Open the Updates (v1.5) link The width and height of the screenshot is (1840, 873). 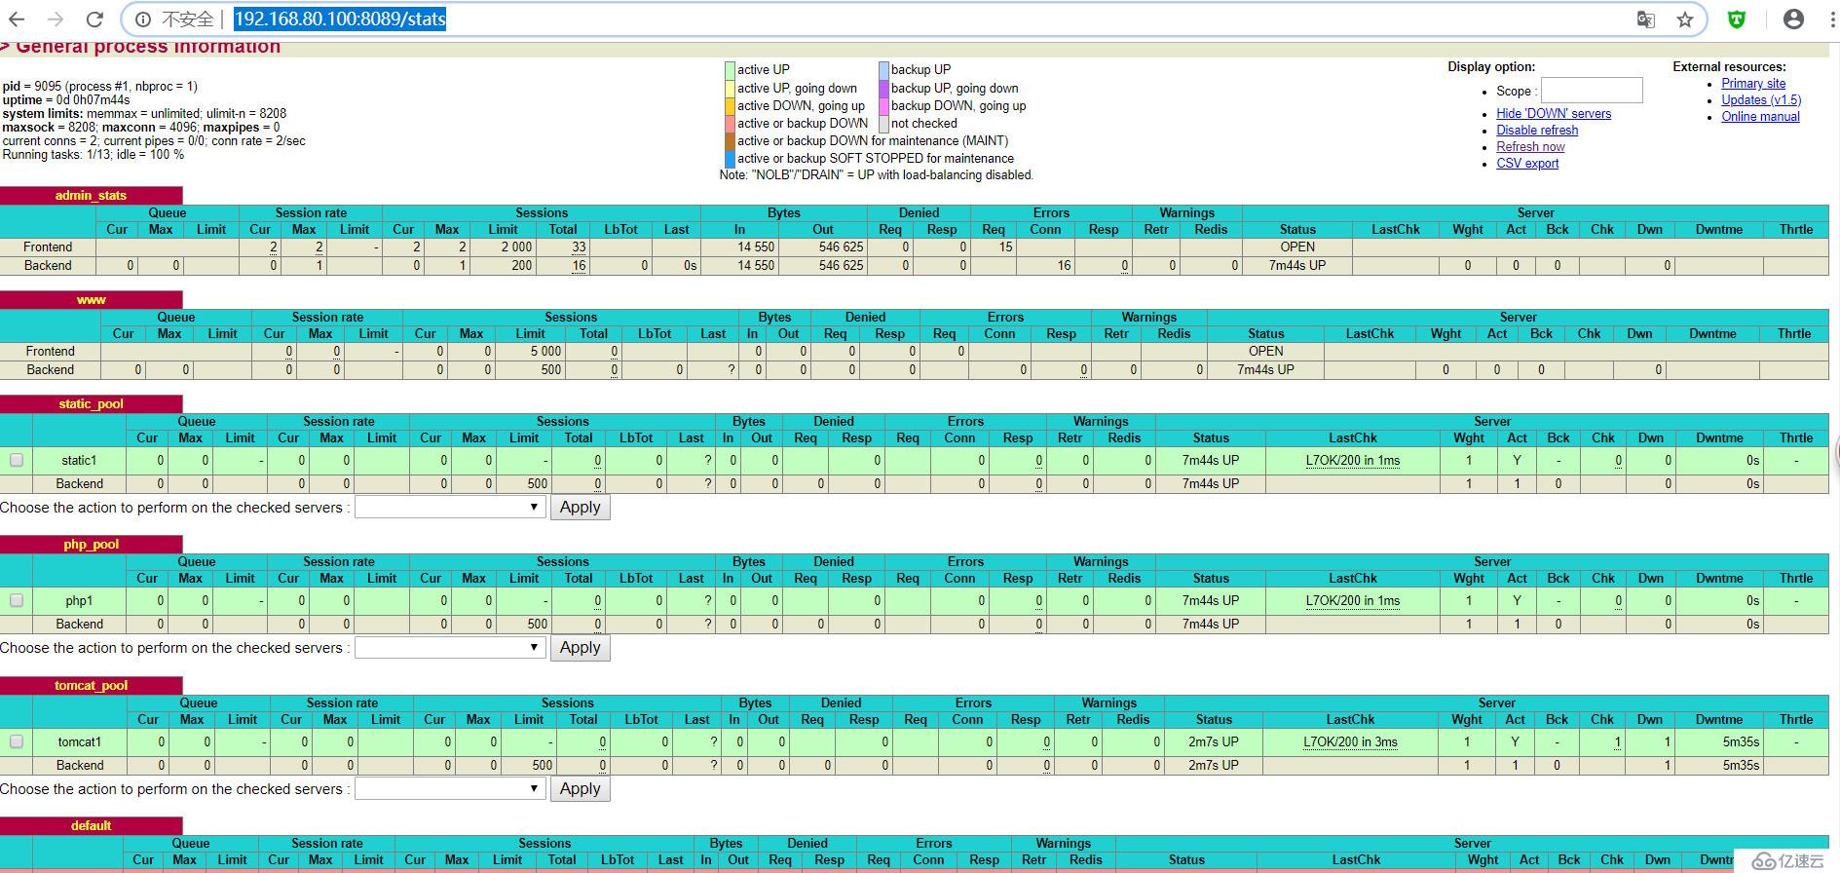pos(1761,100)
